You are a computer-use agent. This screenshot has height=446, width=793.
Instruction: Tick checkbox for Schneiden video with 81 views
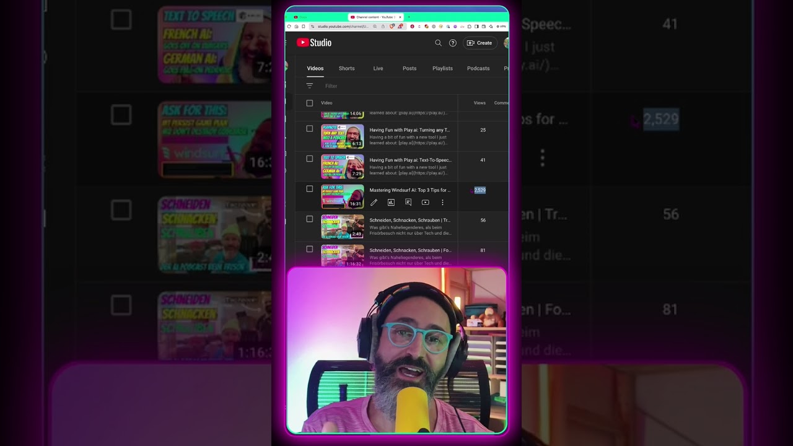[310, 249]
